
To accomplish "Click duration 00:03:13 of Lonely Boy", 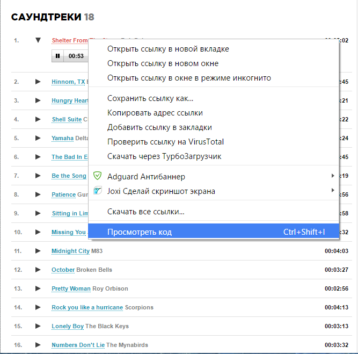I will (337, 326).
